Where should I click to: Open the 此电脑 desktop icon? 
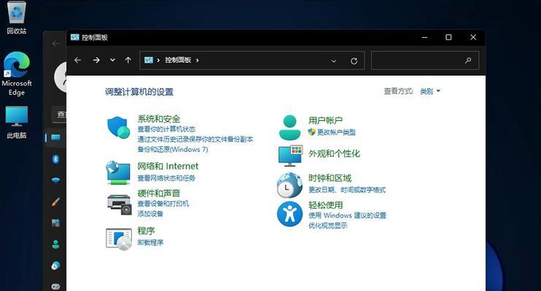17,122
